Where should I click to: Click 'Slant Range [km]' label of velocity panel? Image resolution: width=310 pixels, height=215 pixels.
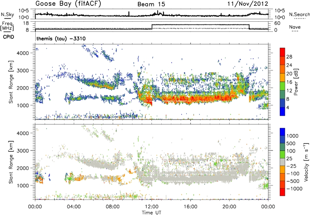pos(11,162)
